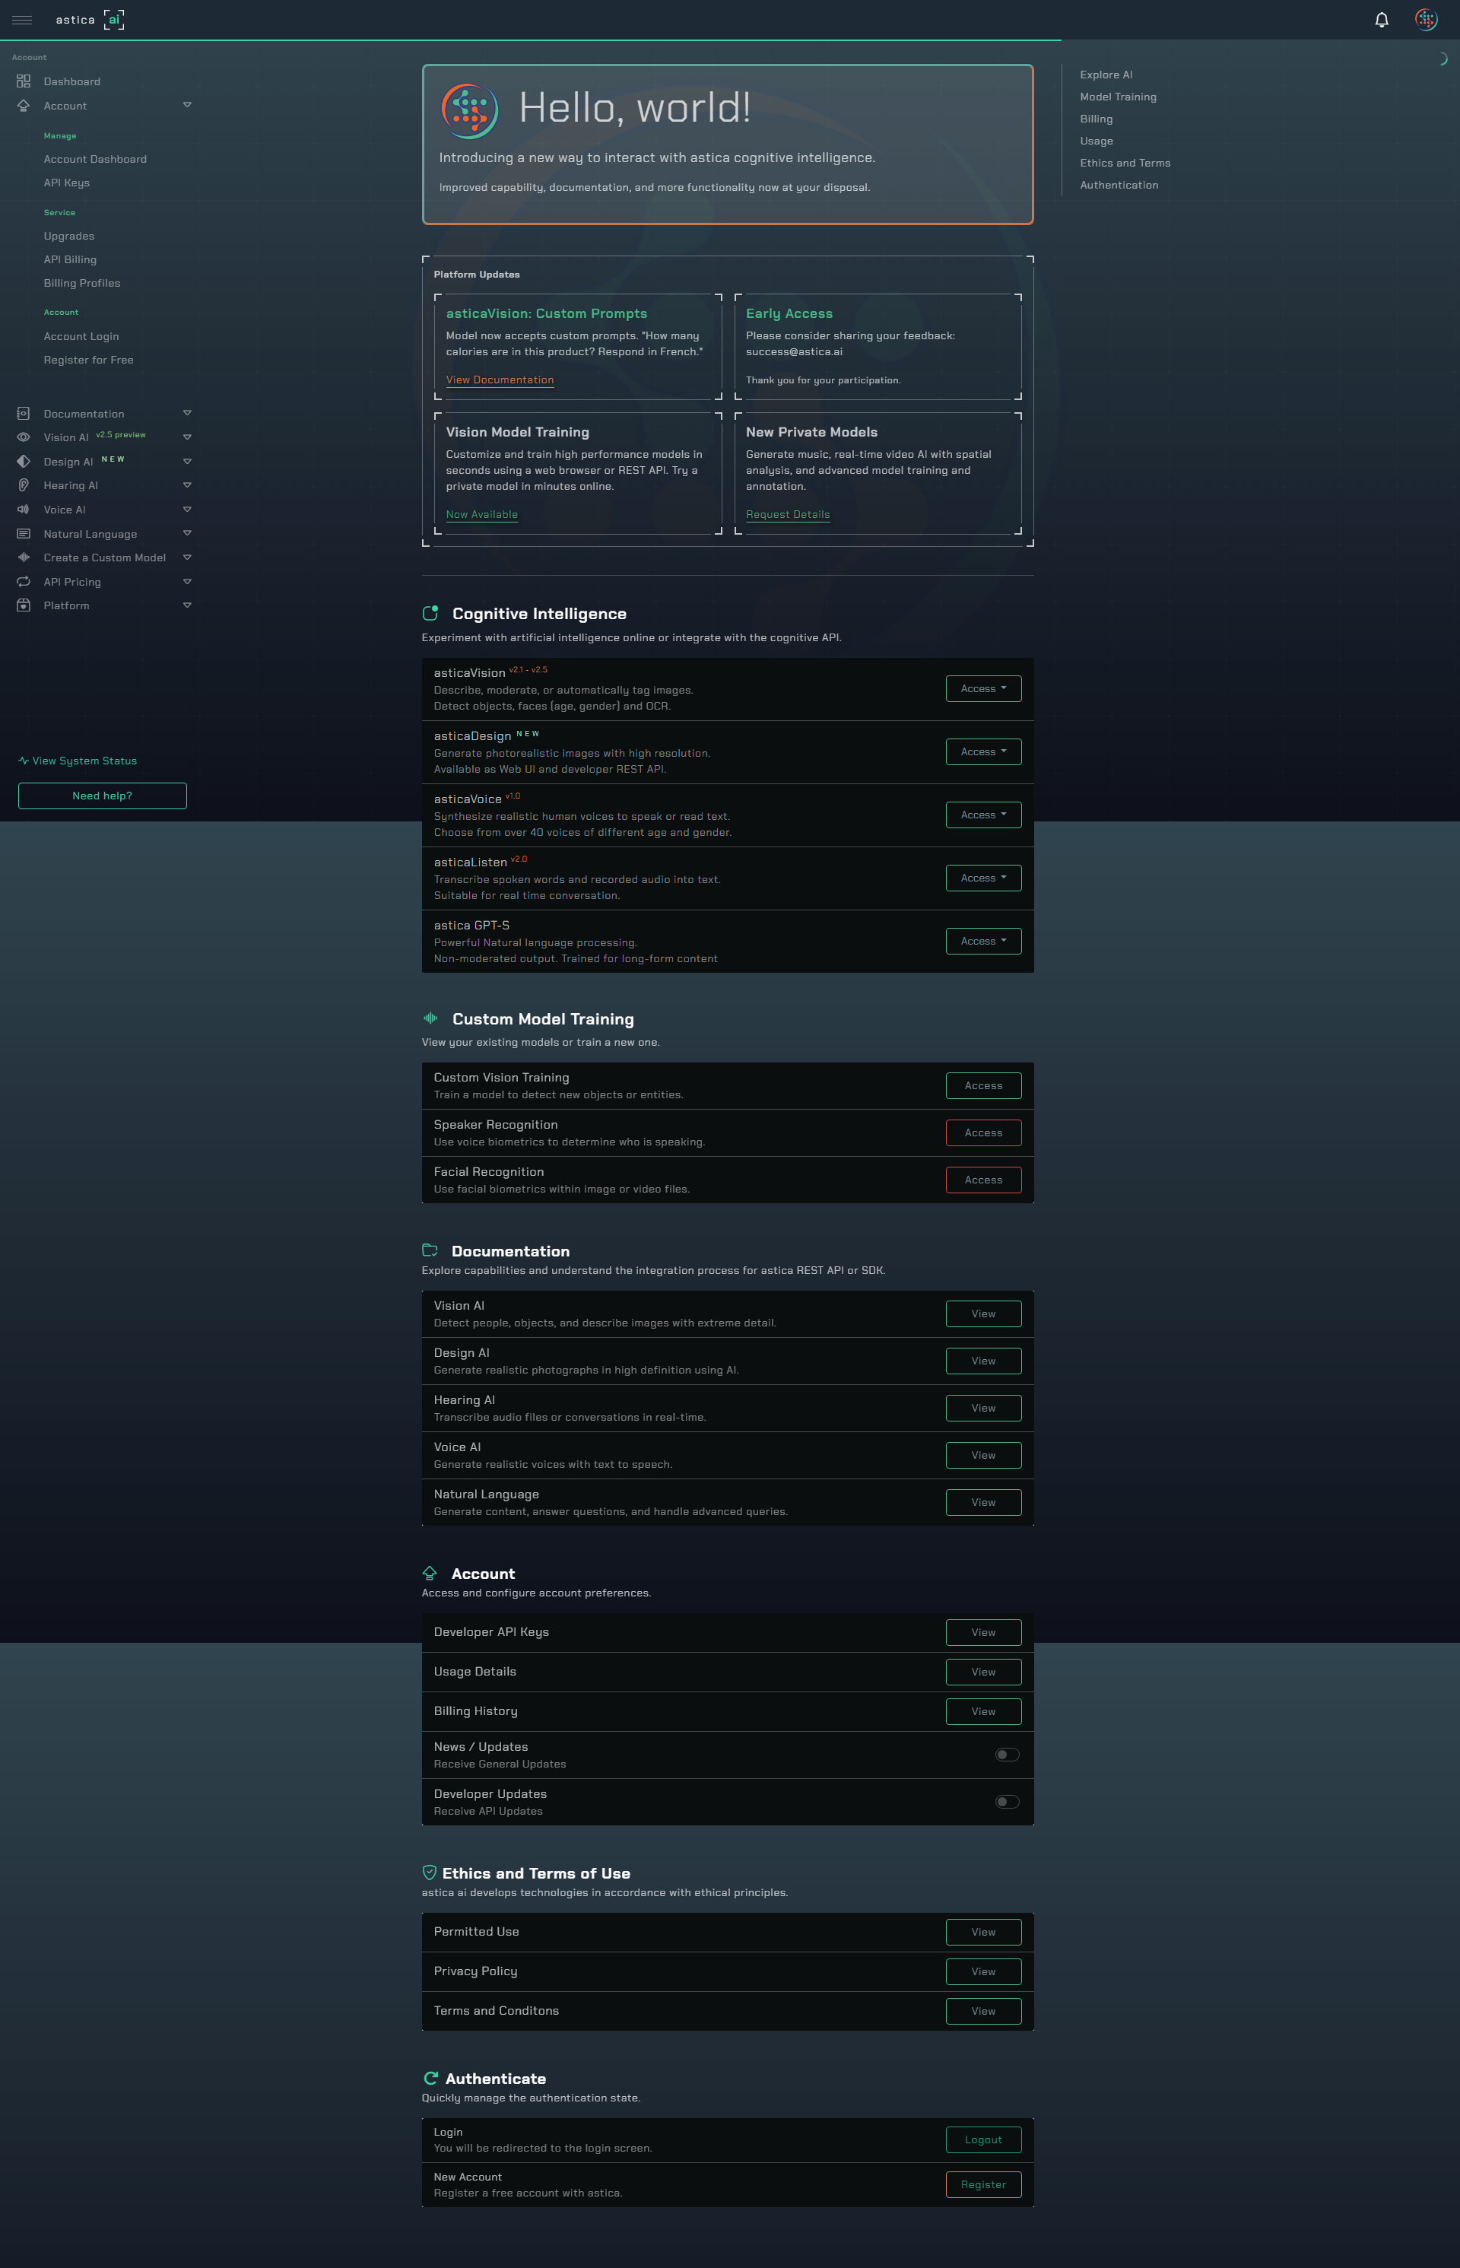
Task: Click the Dashboard grid icon in sidebar
Action: (24, 81)
